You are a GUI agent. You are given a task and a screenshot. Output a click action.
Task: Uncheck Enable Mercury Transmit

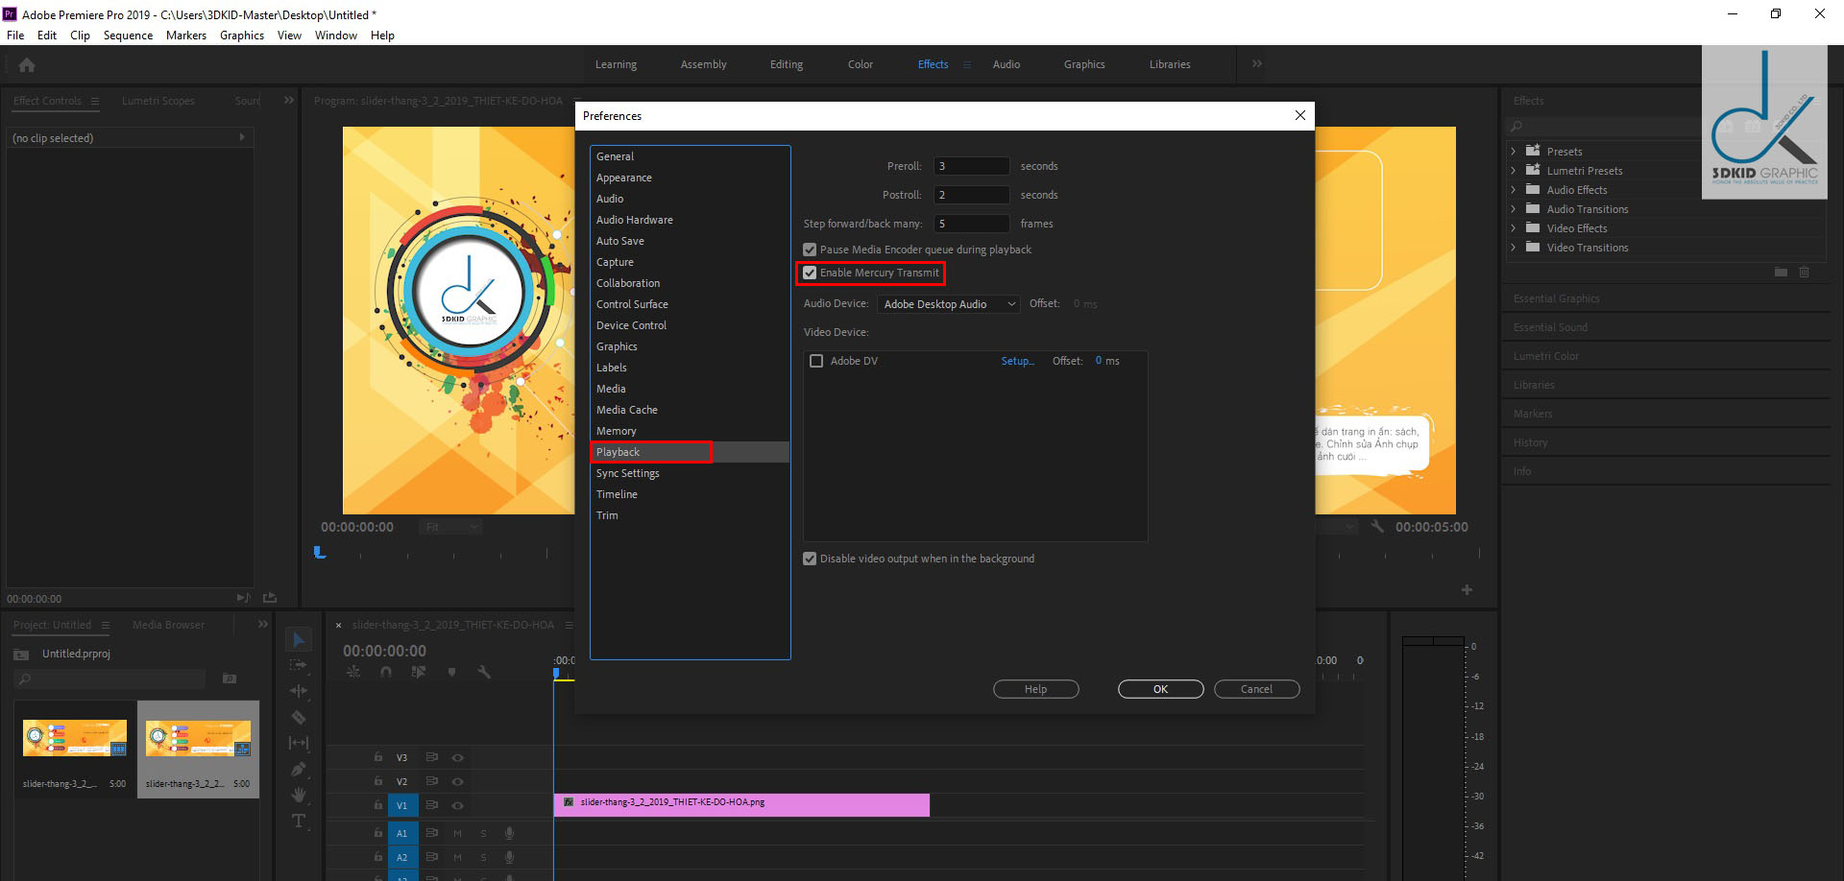point(810,274)
